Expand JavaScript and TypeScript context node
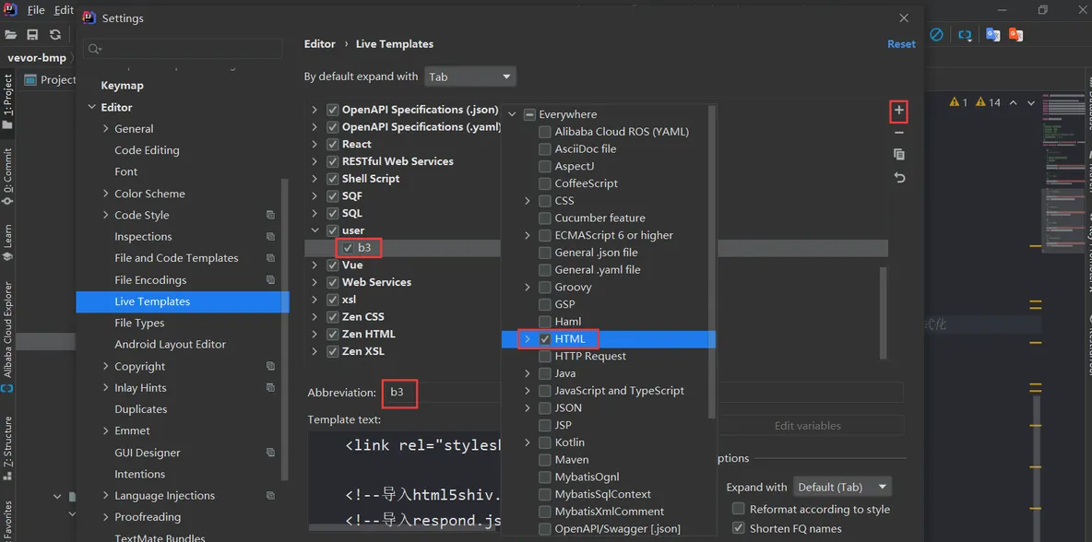The height and width of the screenshot is (542, 1092). click(x=528, y=390)
